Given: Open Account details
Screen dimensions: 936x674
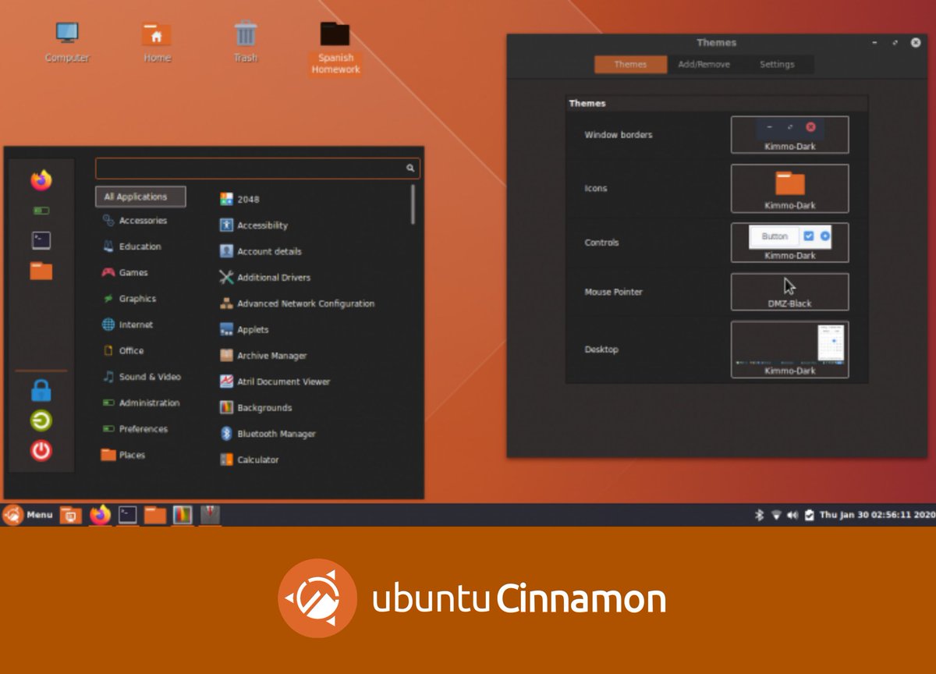Looking at the screenshot, I should click(x=261, y=251).
